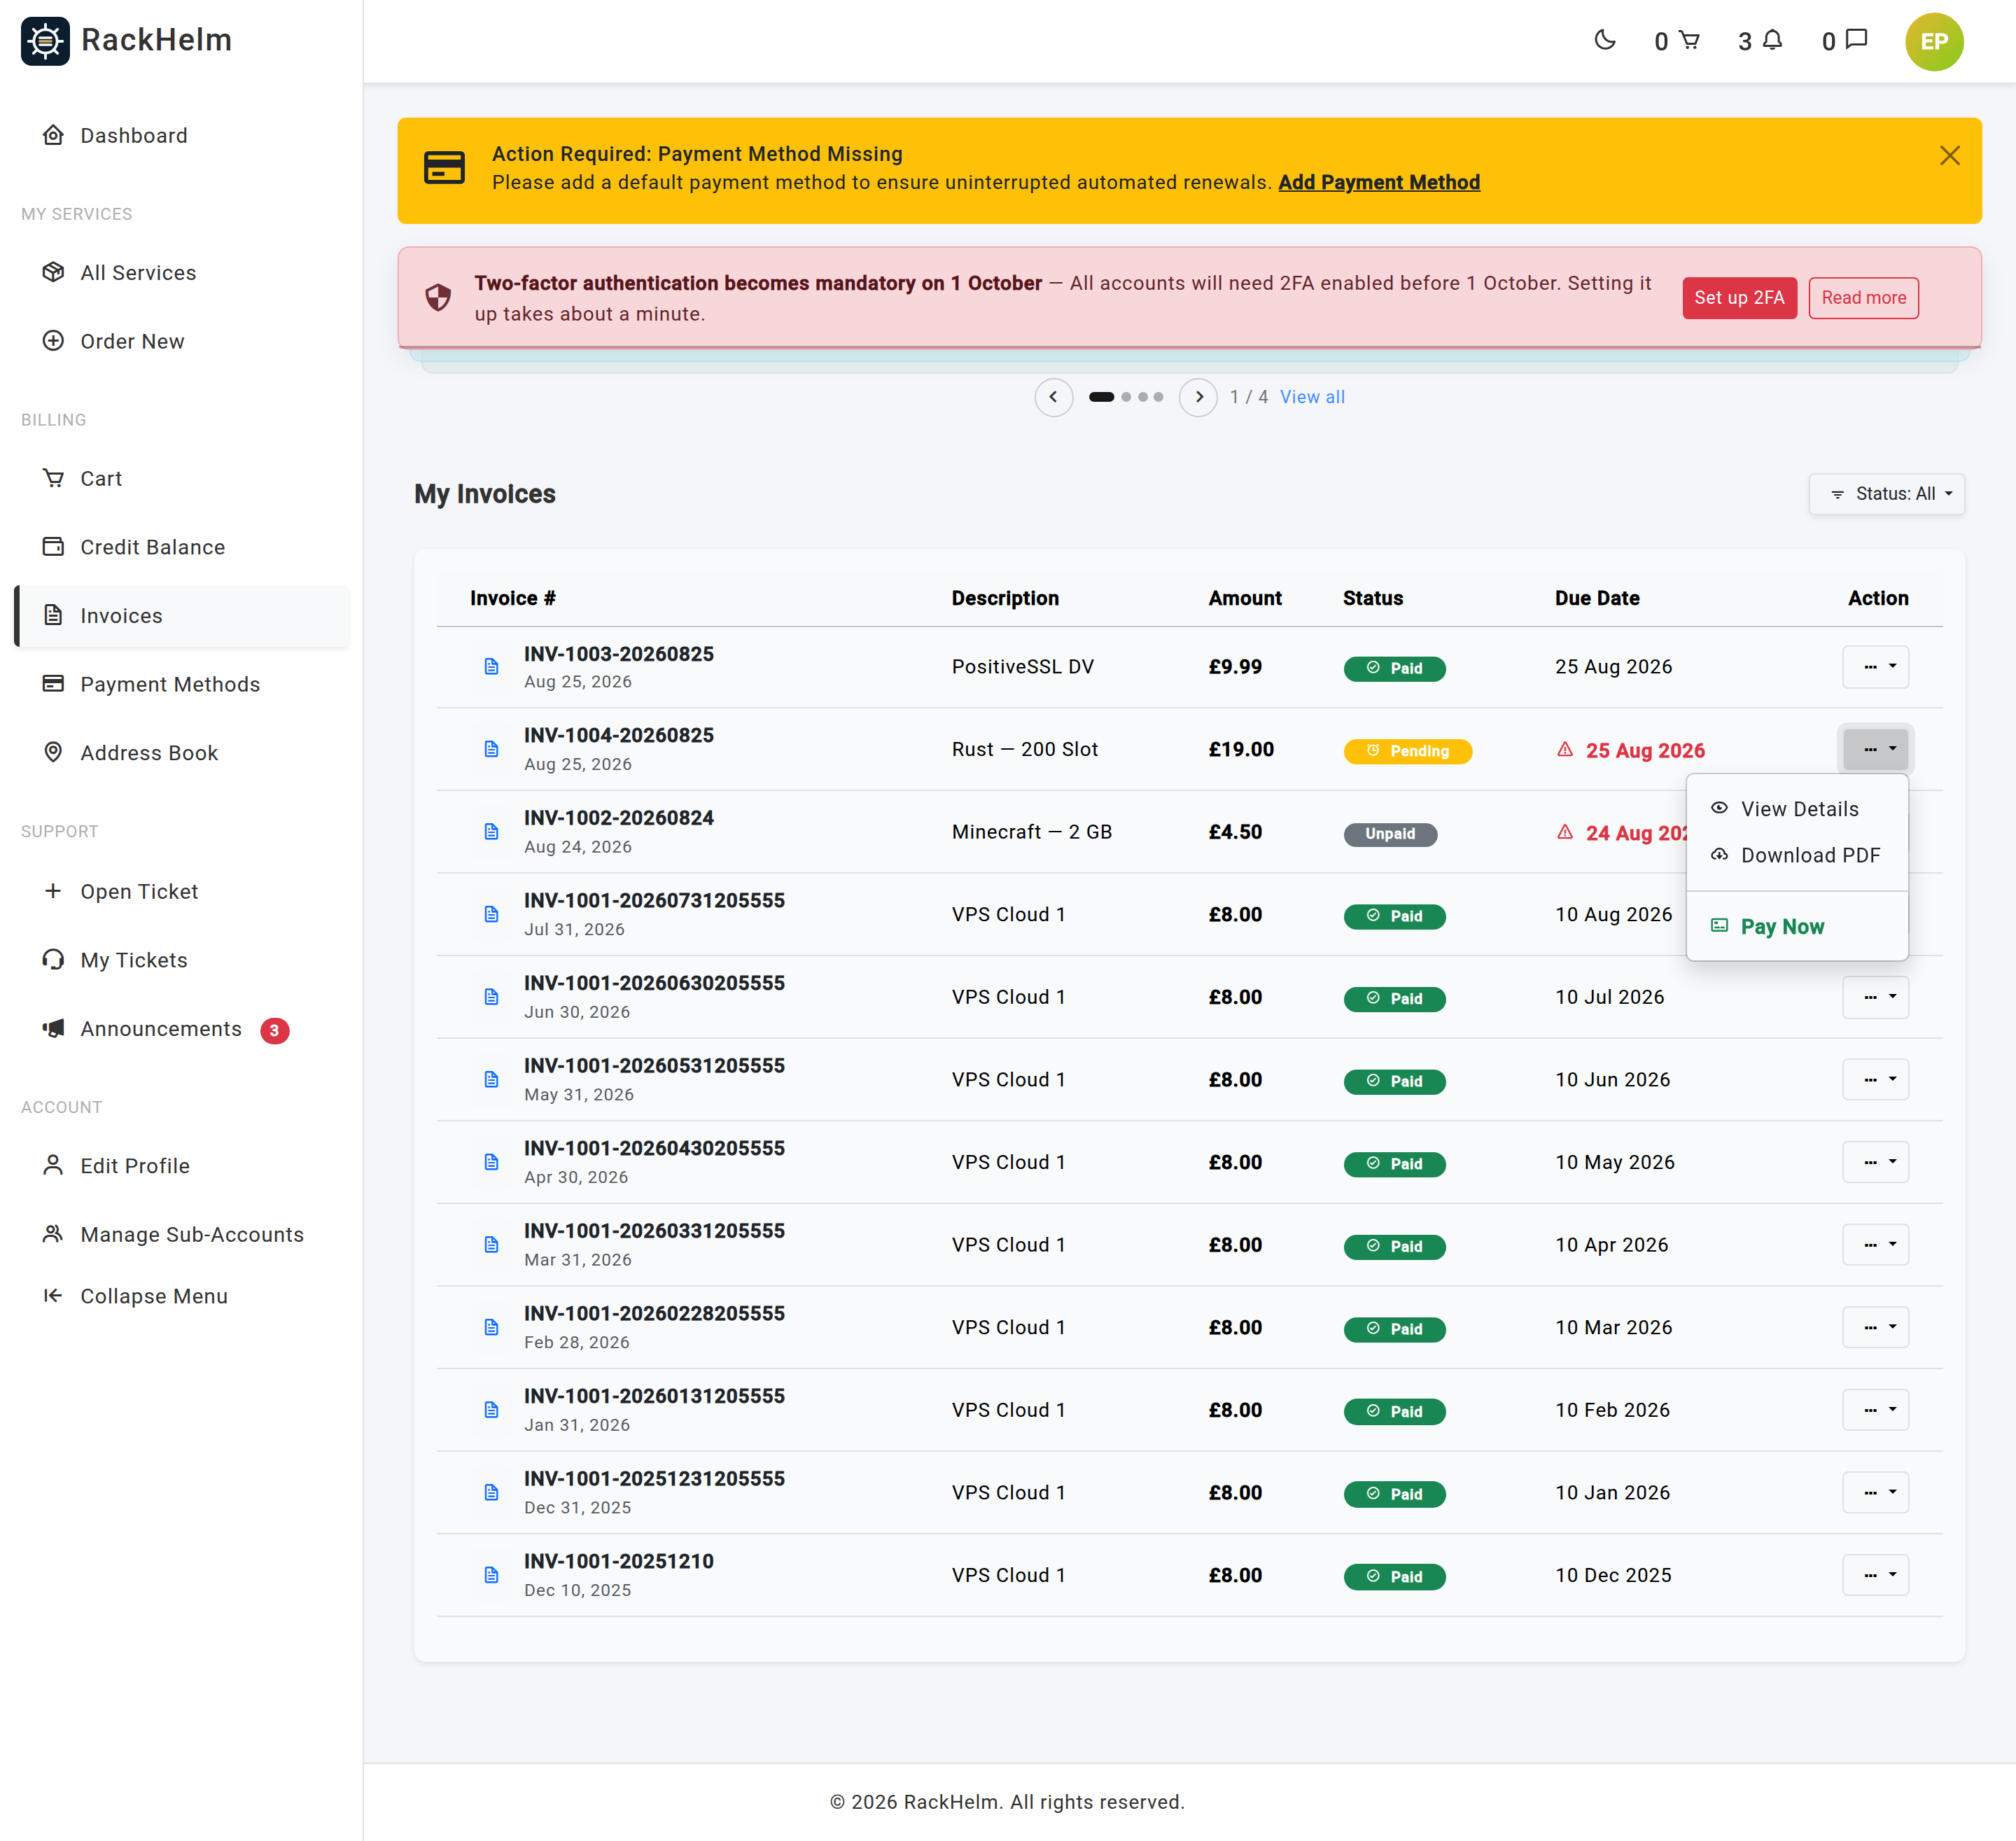Open a new support ticket

[182, 892]
